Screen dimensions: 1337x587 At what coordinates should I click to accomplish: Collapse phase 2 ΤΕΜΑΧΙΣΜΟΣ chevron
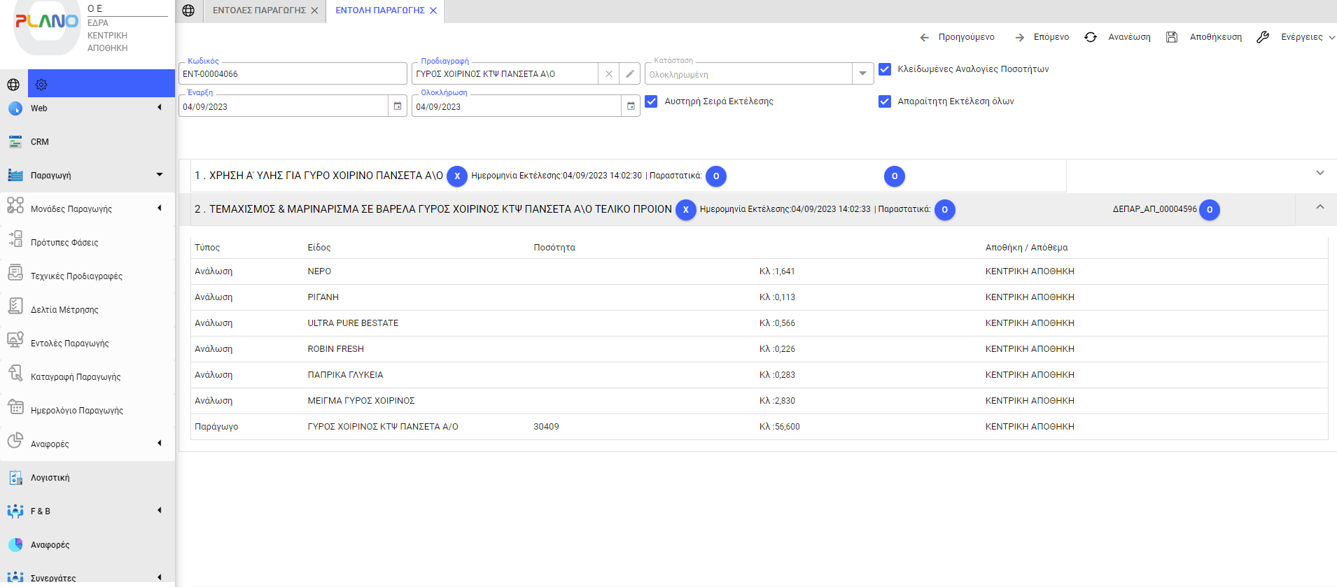pyautogui.click(x=1320, y=206)
